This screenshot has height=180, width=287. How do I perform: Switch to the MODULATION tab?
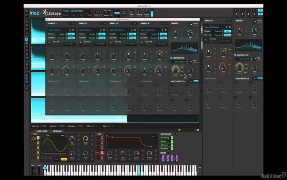[x=42, y=131]
